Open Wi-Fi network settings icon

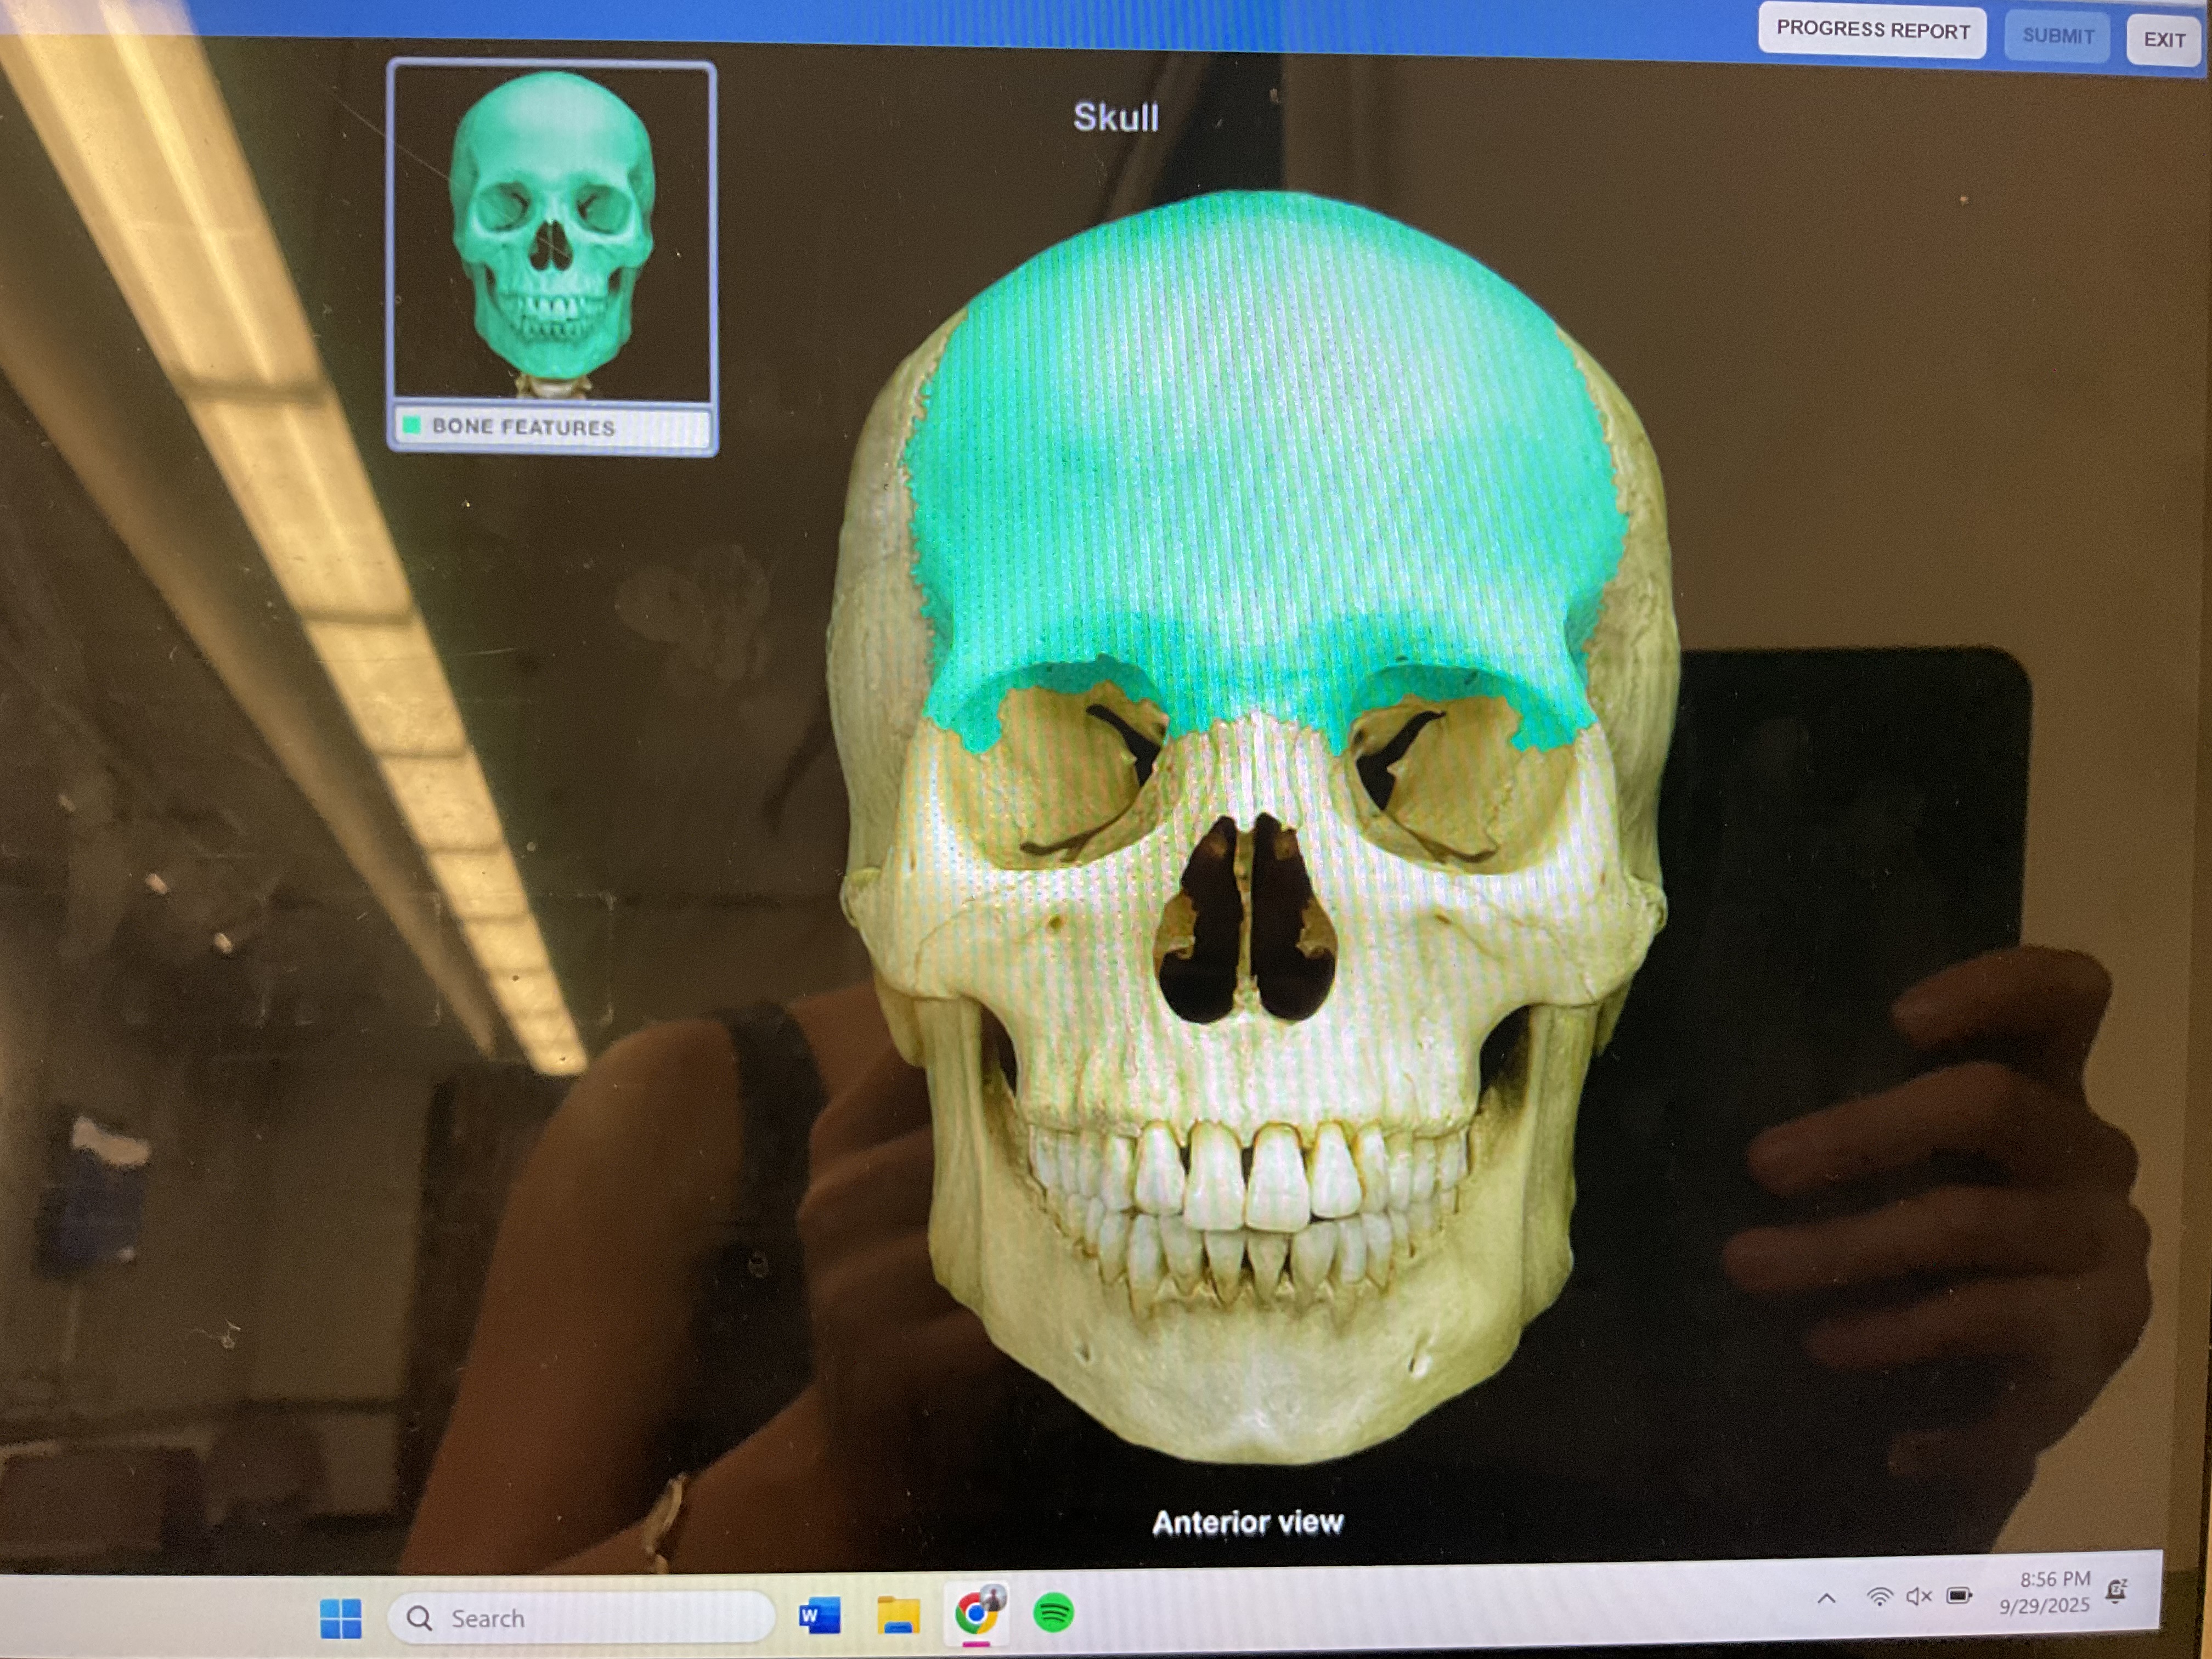point(1880,1597)
